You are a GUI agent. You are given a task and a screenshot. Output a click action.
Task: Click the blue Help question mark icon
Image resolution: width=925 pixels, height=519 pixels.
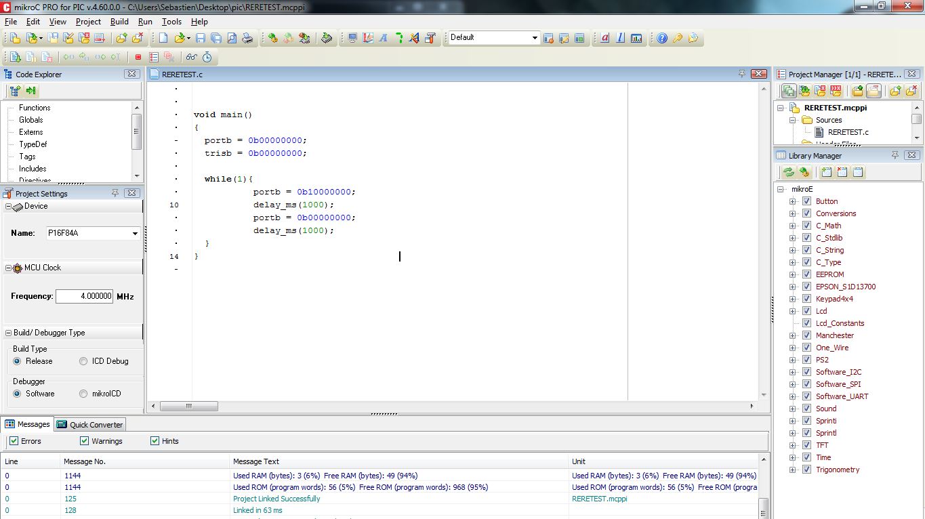(662, 38)
